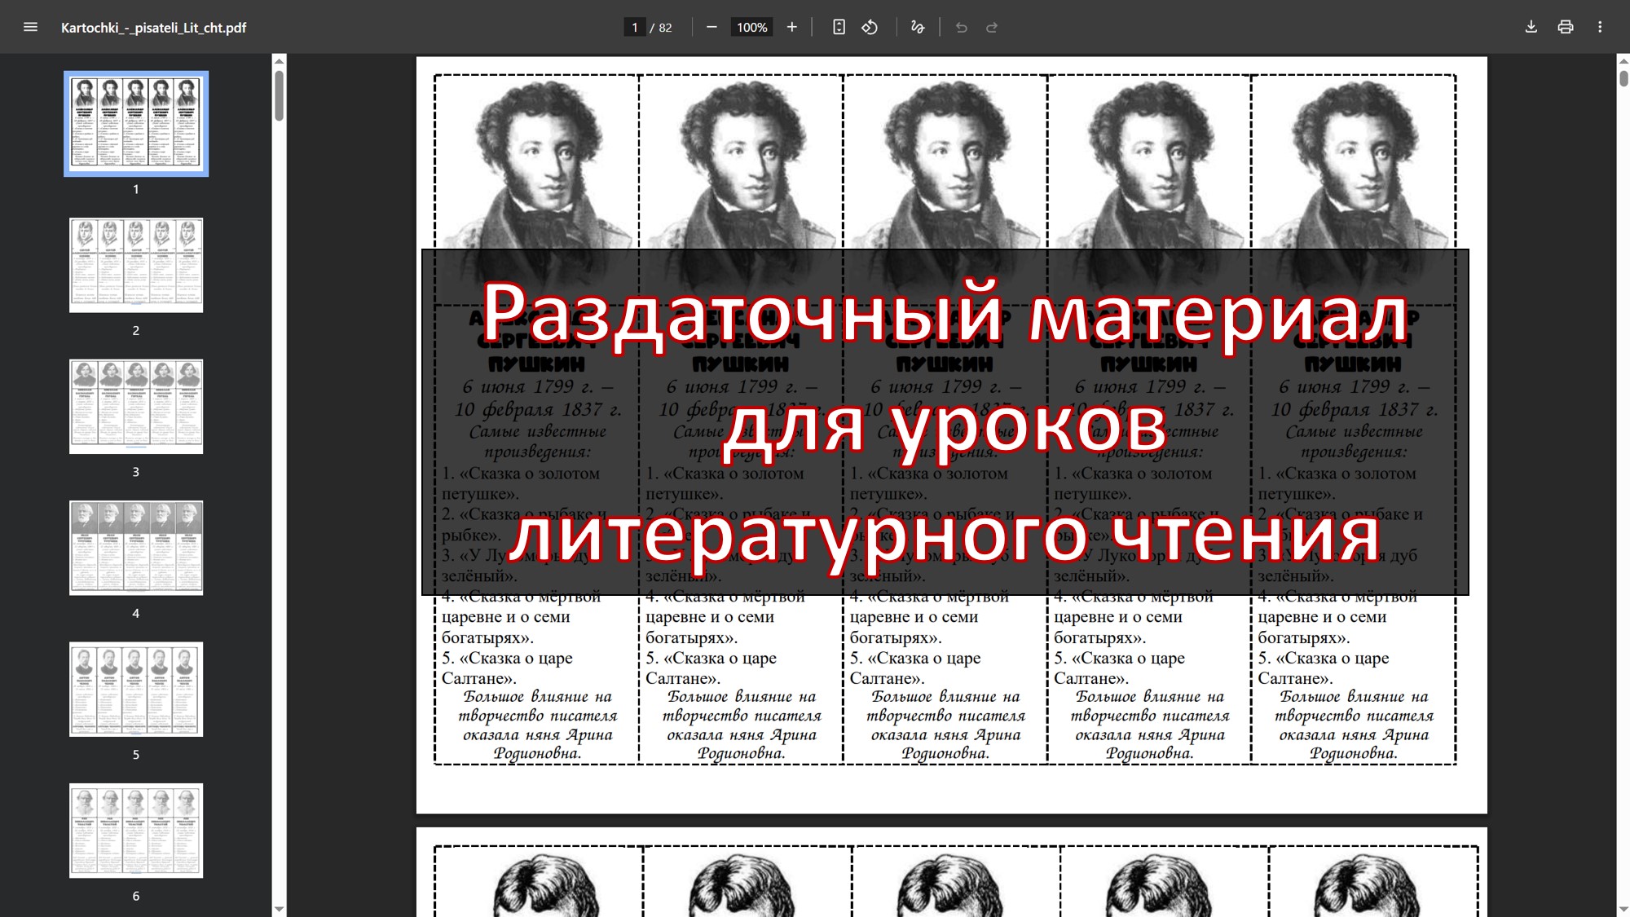Activate the draw annotation tool
1630x917 pixels.
[x=918, y=27]
